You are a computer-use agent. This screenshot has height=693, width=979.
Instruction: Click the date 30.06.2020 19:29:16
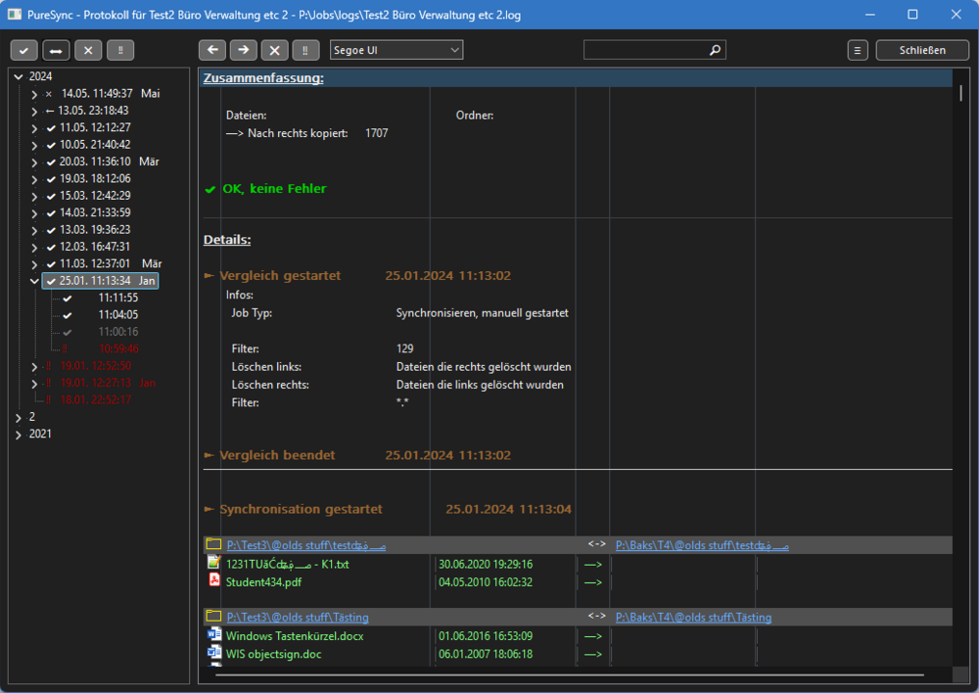(x=486, y=564)
